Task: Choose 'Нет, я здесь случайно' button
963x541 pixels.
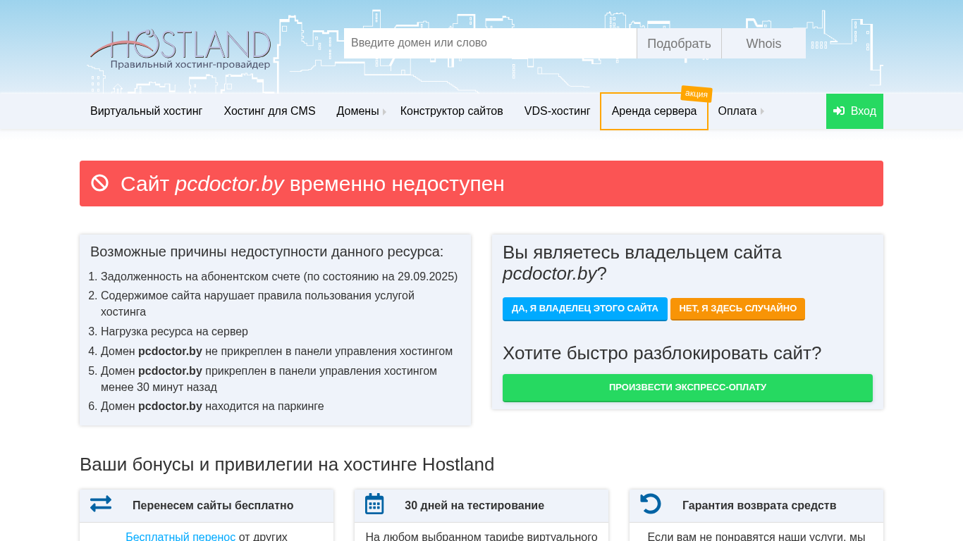Action: tap(737, 309)
